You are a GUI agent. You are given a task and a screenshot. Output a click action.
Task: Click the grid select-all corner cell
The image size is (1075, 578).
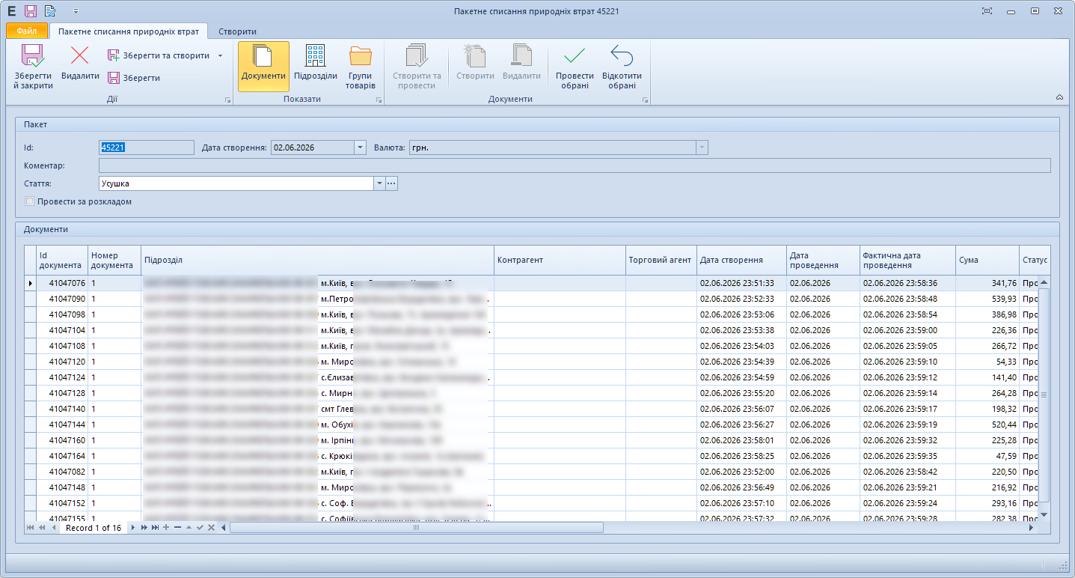tap(31, 260)
